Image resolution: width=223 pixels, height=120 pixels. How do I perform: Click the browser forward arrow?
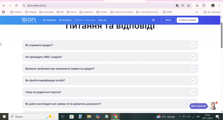coord(10,6)
